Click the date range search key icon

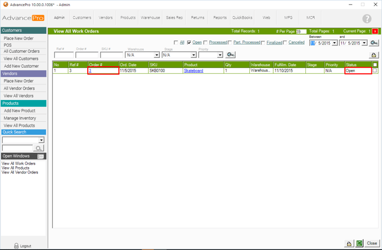tap(374, 43)
